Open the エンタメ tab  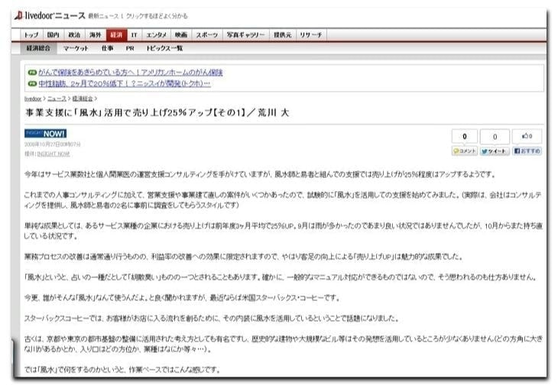156,35
